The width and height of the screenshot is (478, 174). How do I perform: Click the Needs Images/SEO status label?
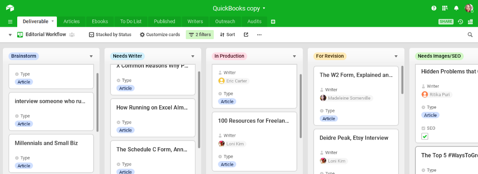pyautogui.click(x=439, y=56)
